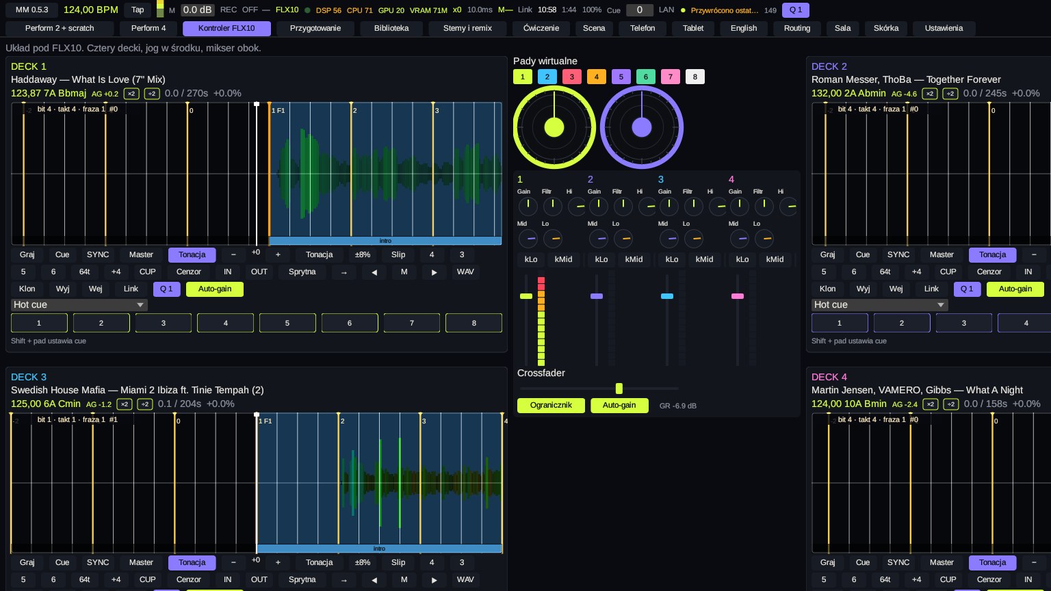Click the crossfader handle
1051x591 pixels.
point(619,389)
